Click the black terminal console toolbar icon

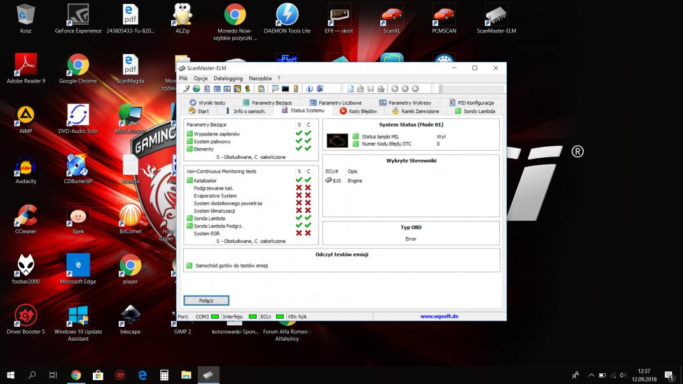[x=286, y=89]
